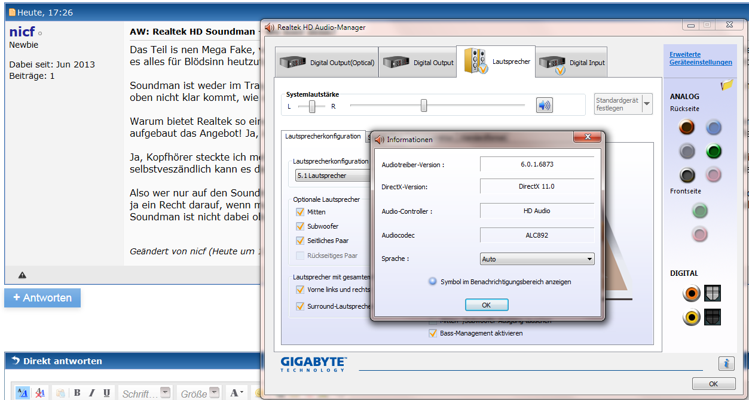Select the pink front-panel jack
749x400 pixels.
[x=700, y=234]
